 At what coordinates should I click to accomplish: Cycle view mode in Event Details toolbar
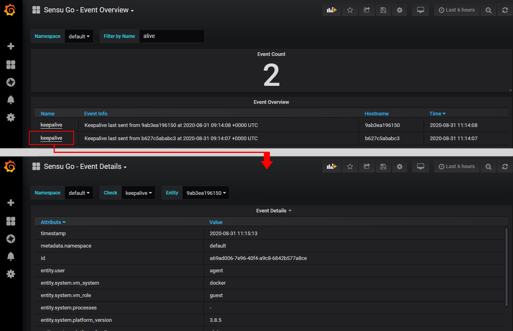point(421,166)
